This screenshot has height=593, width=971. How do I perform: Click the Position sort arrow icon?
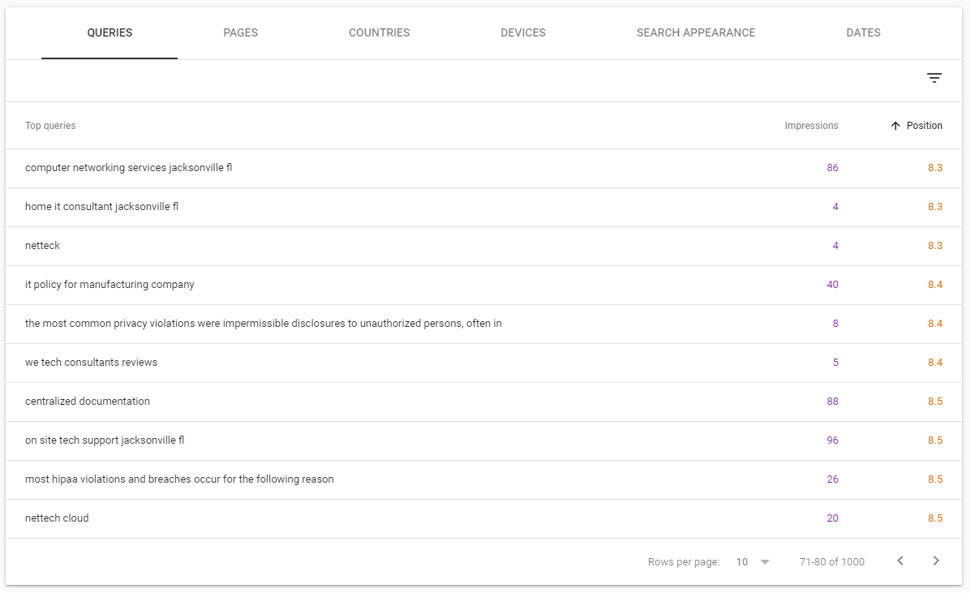pos(896,126)
